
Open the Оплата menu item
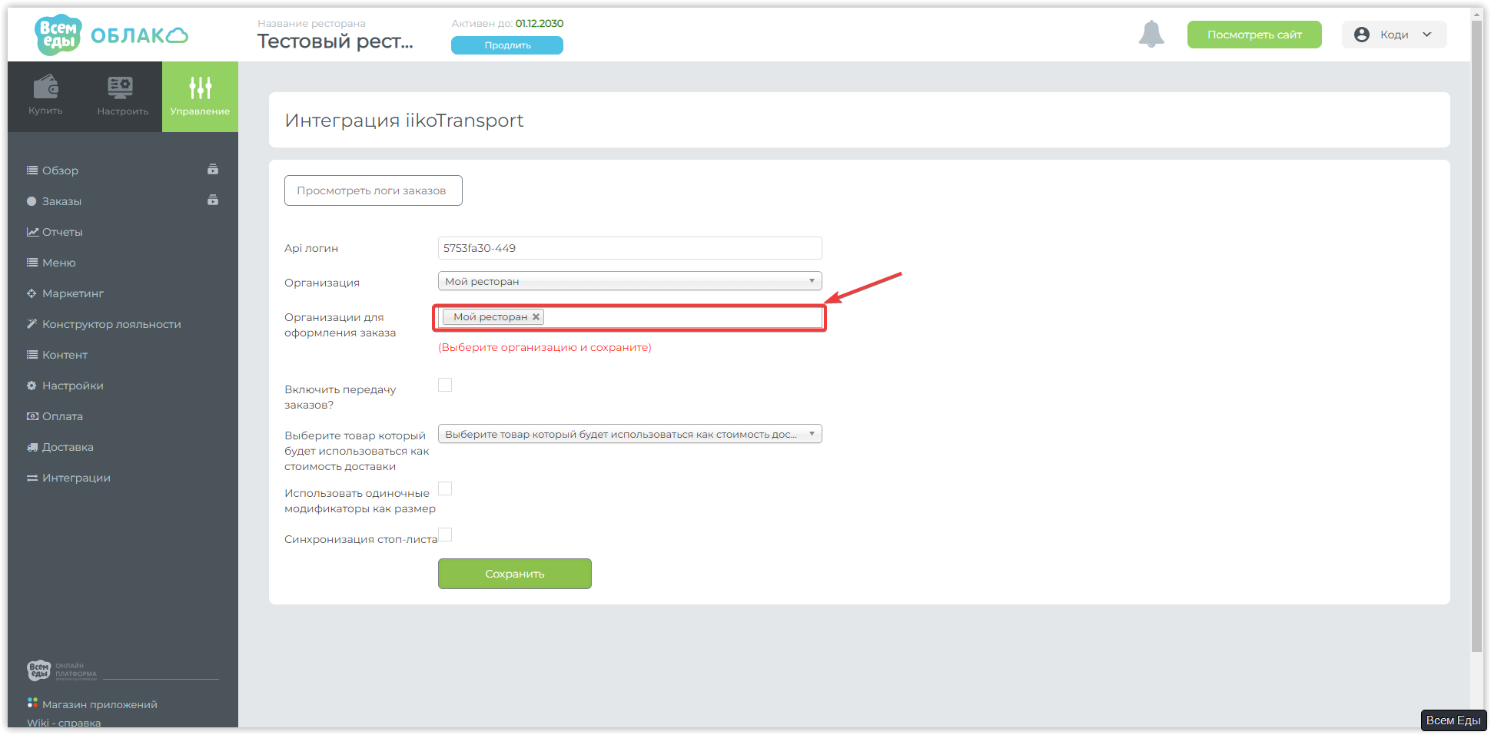pos(62,416)
